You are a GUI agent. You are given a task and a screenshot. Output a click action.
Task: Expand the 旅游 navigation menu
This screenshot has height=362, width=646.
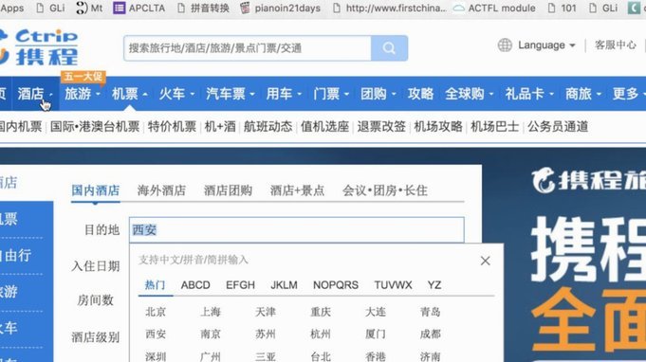click(82, 94)
